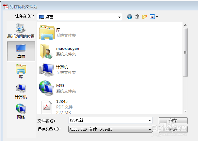Image resolution: width=198 pixels, height=141 pixels.
Task: Click the file list scrollbar thumb
Action: (x=185, y=52)
